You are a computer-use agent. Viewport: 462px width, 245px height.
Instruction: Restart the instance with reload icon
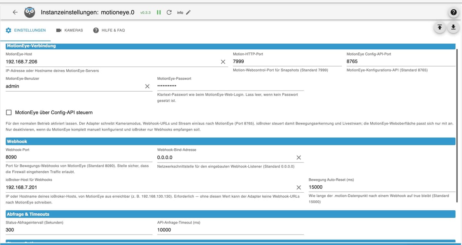tap(169, 12)
